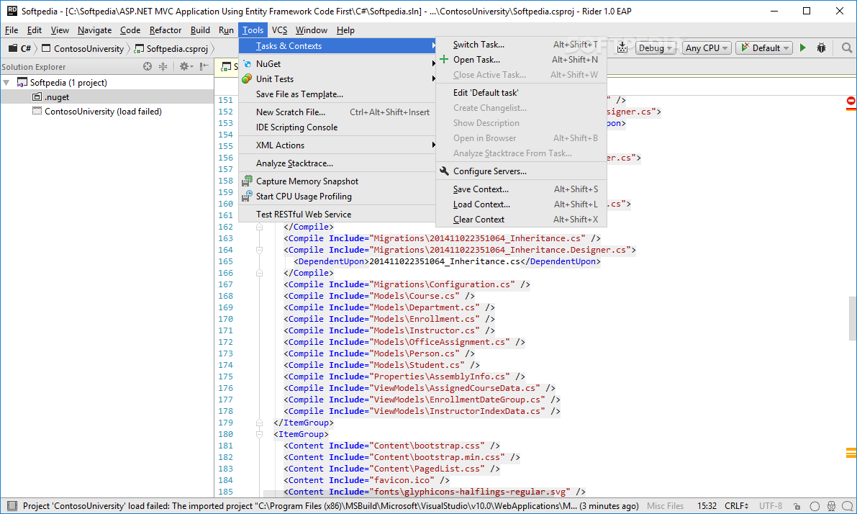The height and width of the screenshot is (514, 857).
Task: Click Misc Files label in status bar
Action: coord(665,506)
